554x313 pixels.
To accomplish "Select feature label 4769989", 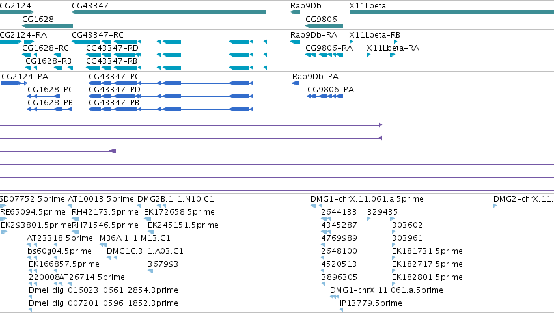I will tap(339, 238).
